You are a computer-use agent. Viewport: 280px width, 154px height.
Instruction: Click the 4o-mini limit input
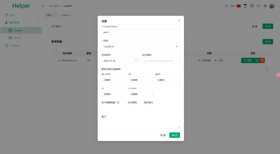114,80
